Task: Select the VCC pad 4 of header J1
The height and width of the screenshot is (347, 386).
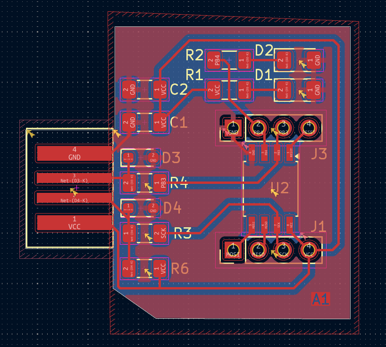Action: tap(309, 248)
